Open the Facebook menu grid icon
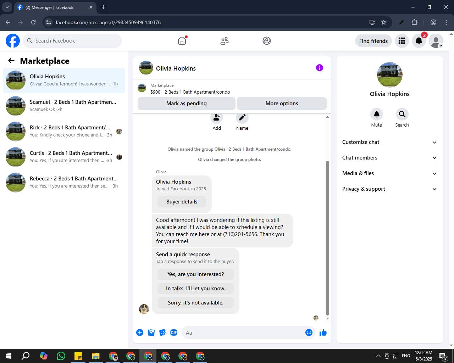454x363 pixels. pos(402,41)
